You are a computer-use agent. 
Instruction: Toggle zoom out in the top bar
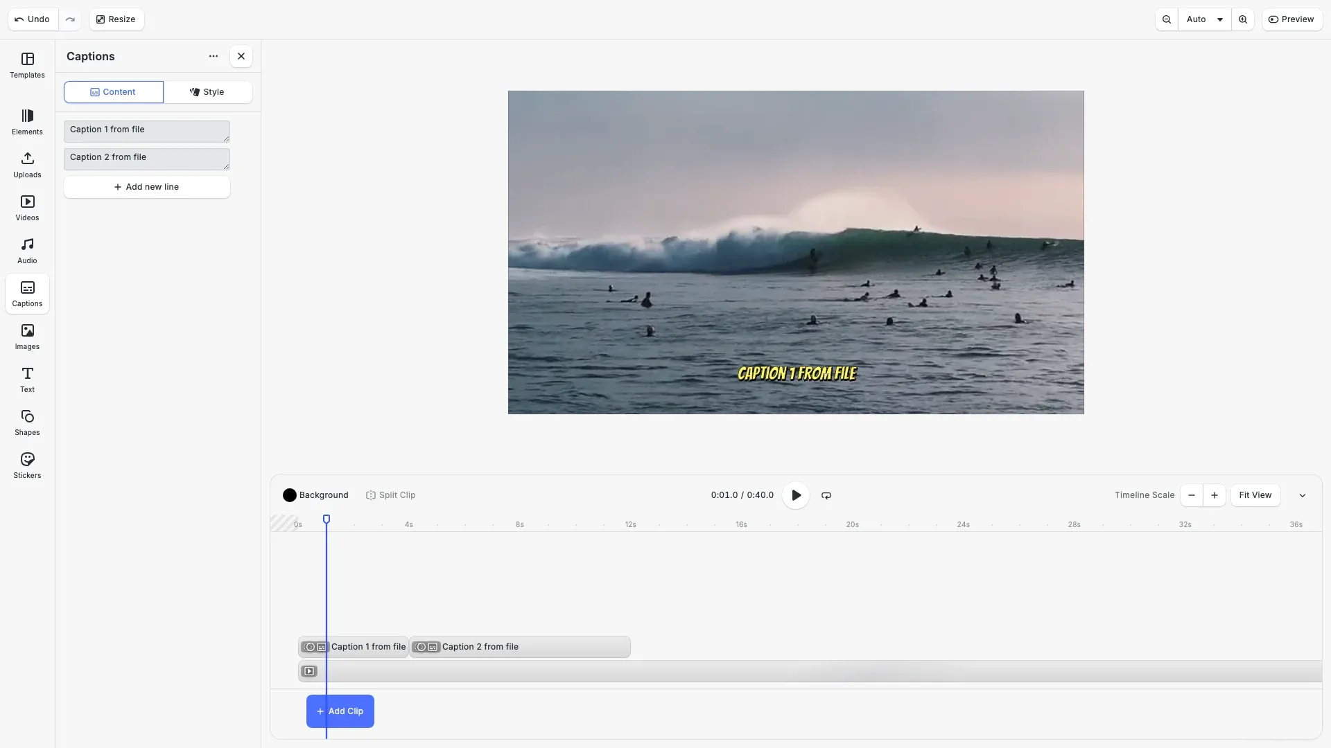(1167, 19)
